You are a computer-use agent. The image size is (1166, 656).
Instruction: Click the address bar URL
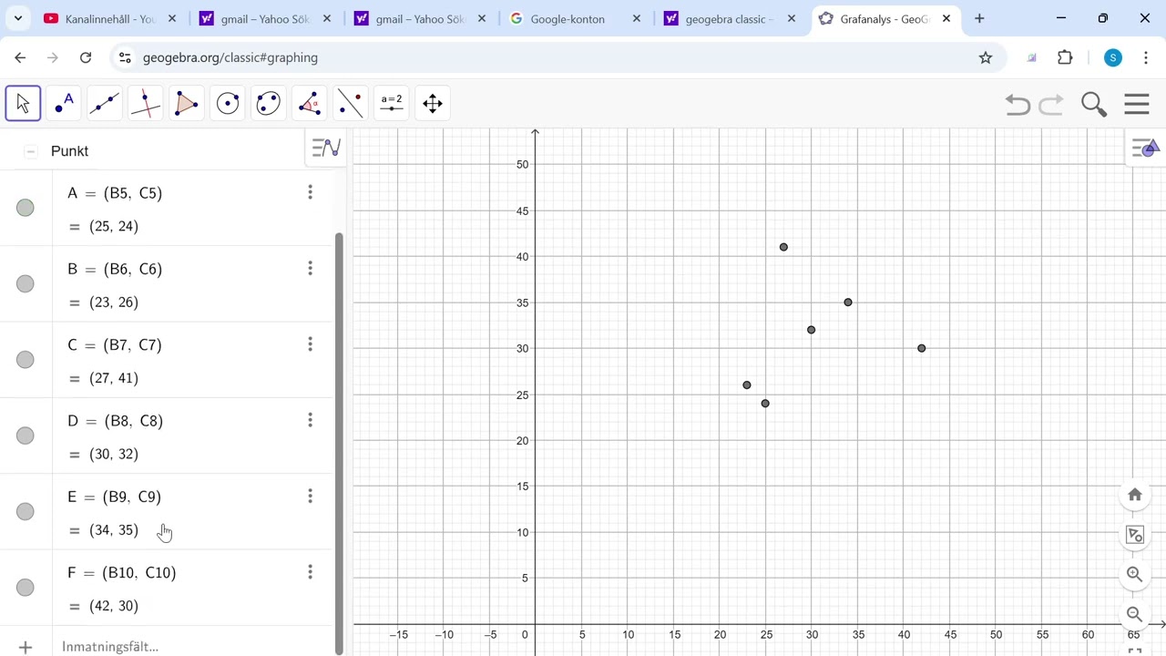click(x=230, y=57)
